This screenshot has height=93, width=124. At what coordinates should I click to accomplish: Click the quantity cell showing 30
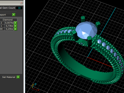coord(2,29)
